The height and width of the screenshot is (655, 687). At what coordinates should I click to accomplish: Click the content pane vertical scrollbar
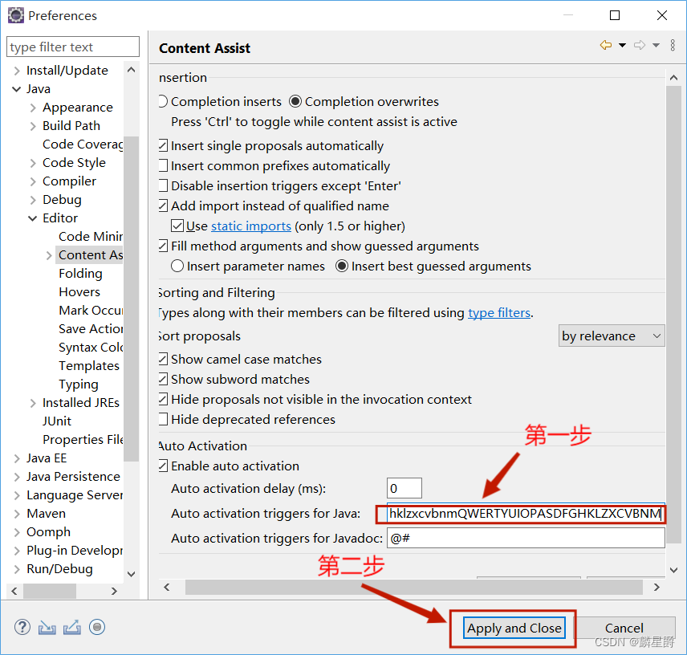point(673,313)
